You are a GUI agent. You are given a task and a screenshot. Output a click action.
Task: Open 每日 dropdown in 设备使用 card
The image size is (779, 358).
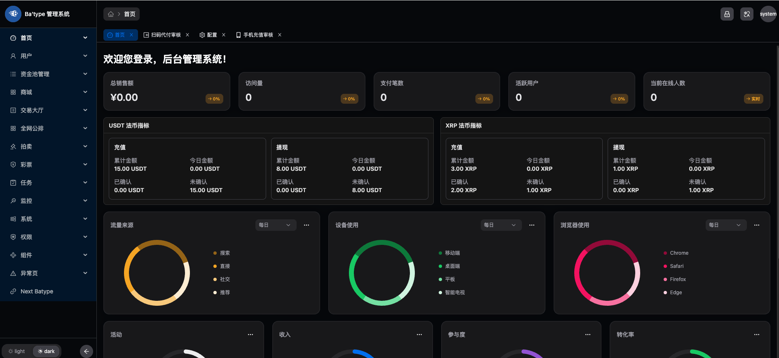click(501, 225)
